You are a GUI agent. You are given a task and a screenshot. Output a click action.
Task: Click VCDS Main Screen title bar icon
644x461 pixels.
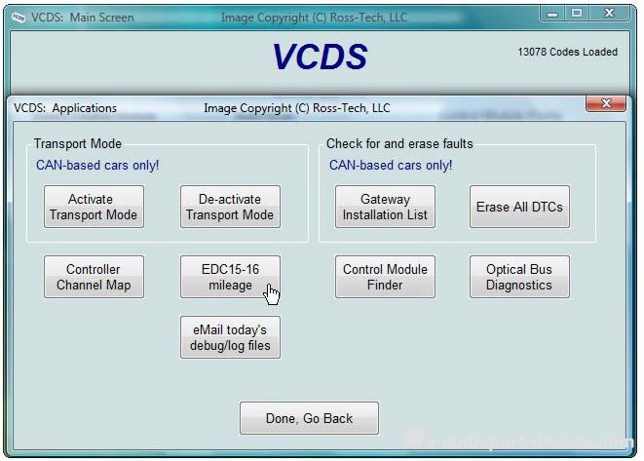tap(19, 18)
